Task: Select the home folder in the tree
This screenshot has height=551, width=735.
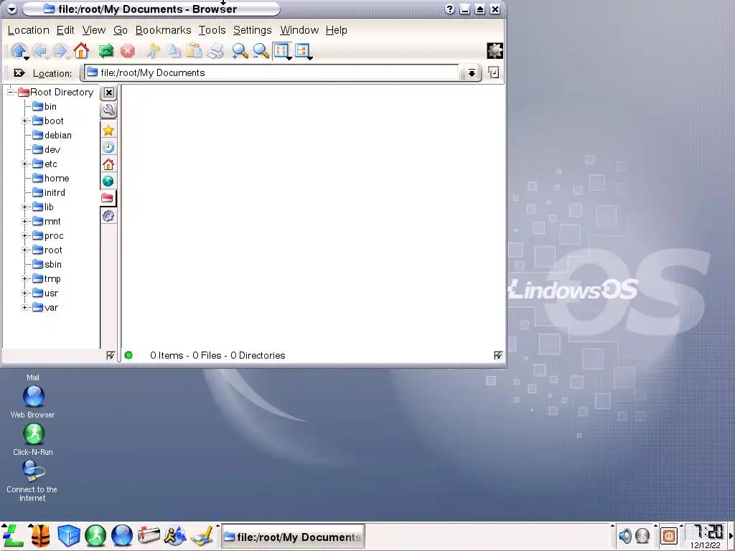Action: [51, 179]
